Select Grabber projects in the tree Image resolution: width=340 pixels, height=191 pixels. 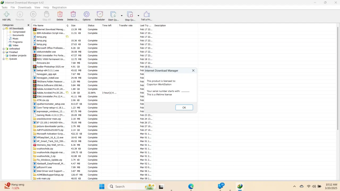(x=18, y=56)
